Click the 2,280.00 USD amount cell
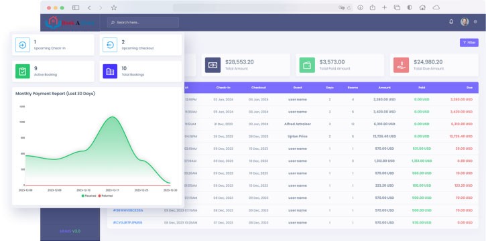 pyautogui.click(x=384, y=100)
